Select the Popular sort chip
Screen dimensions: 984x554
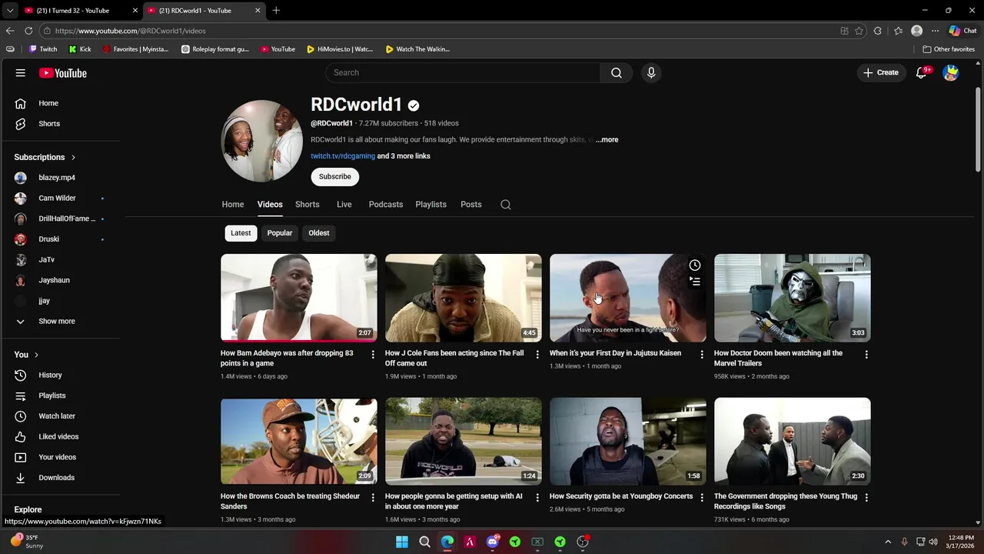(x=280, y=233)
